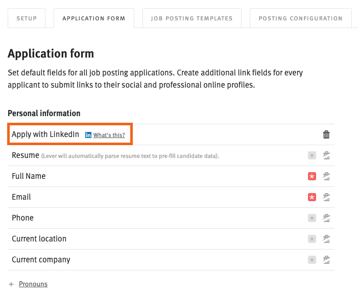358x300 pixels.
Task: Toggle required asterisk for Resume
Action: (x=312, y=155)
